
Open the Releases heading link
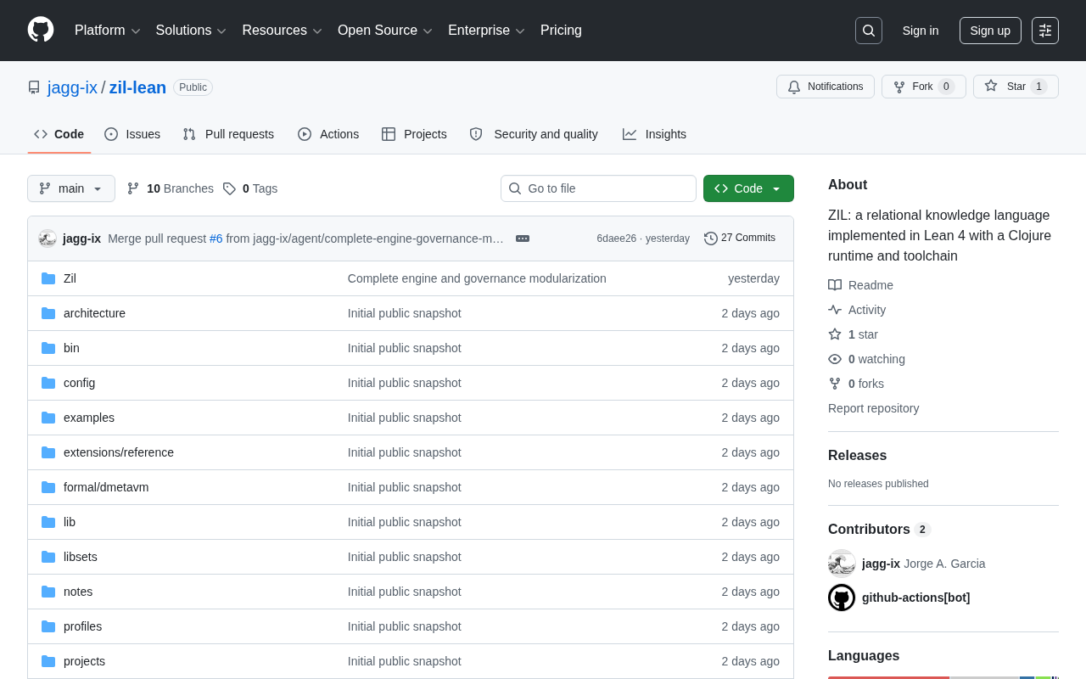857,455
